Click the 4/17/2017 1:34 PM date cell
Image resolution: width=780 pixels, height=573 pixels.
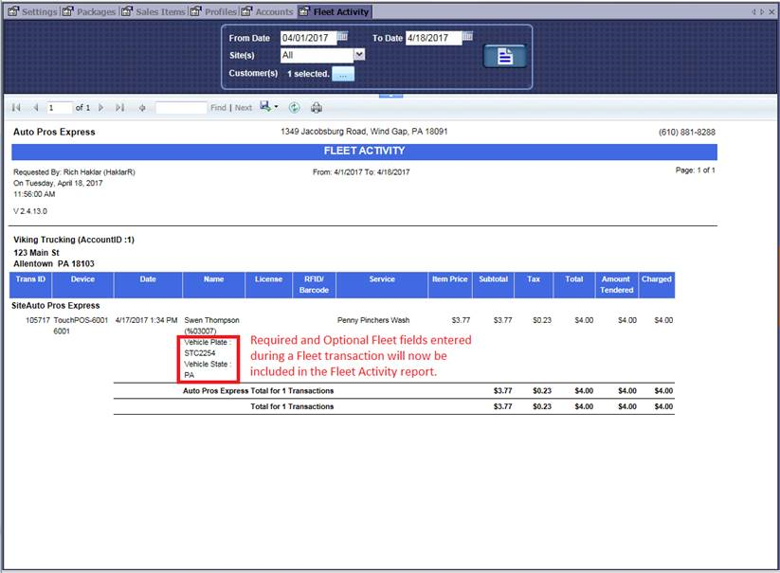(146, 320)
